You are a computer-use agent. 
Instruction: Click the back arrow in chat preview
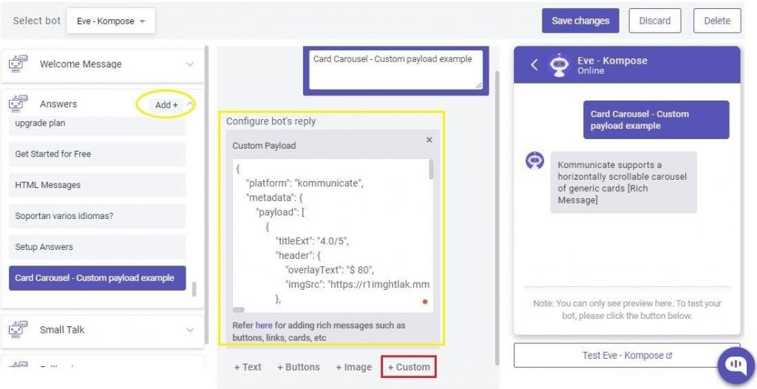(534, 65)
